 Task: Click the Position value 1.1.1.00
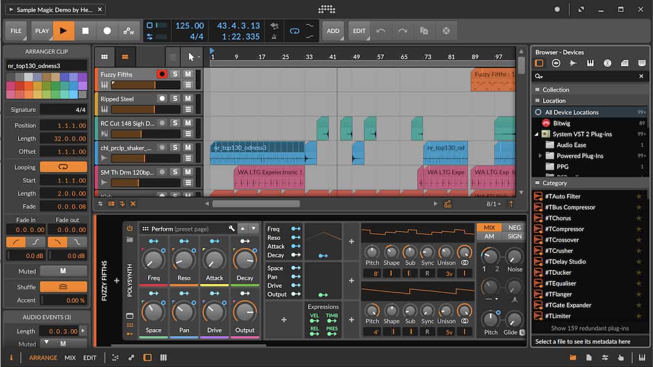[63, 125]
